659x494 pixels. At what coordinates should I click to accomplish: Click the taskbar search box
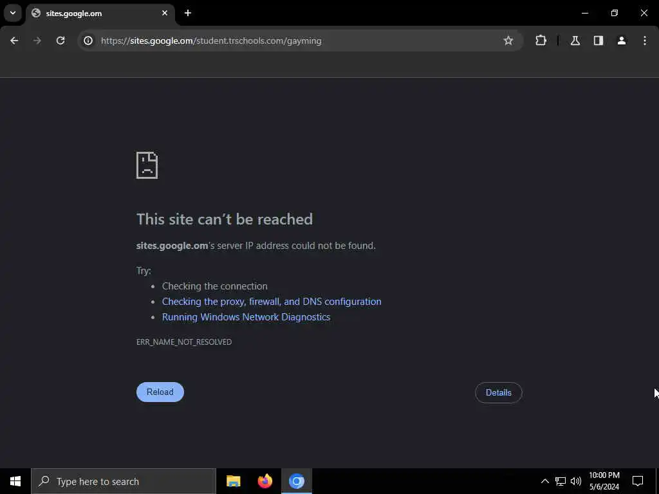pos(124,481)
